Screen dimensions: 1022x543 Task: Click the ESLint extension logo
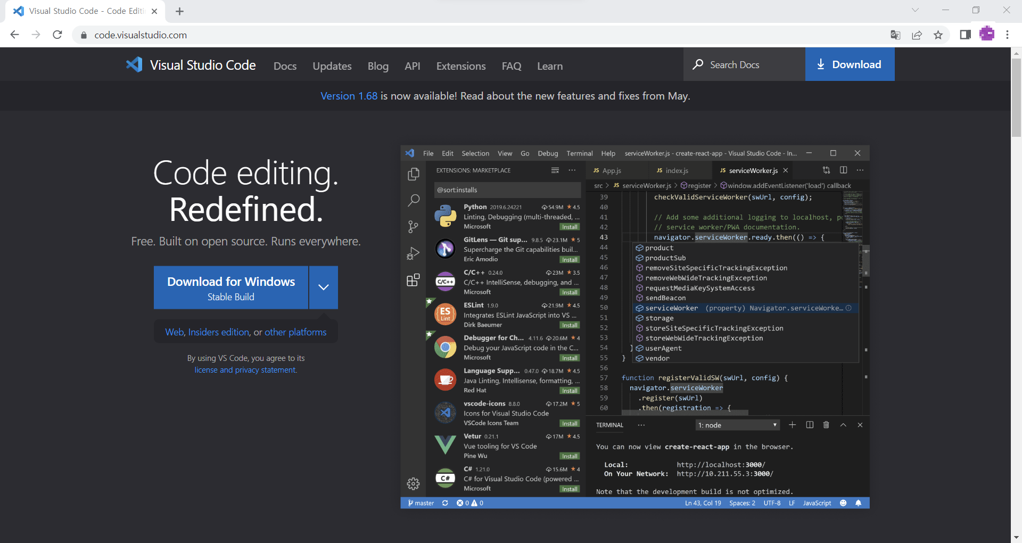pyautogui.click(x=445, y=314)
